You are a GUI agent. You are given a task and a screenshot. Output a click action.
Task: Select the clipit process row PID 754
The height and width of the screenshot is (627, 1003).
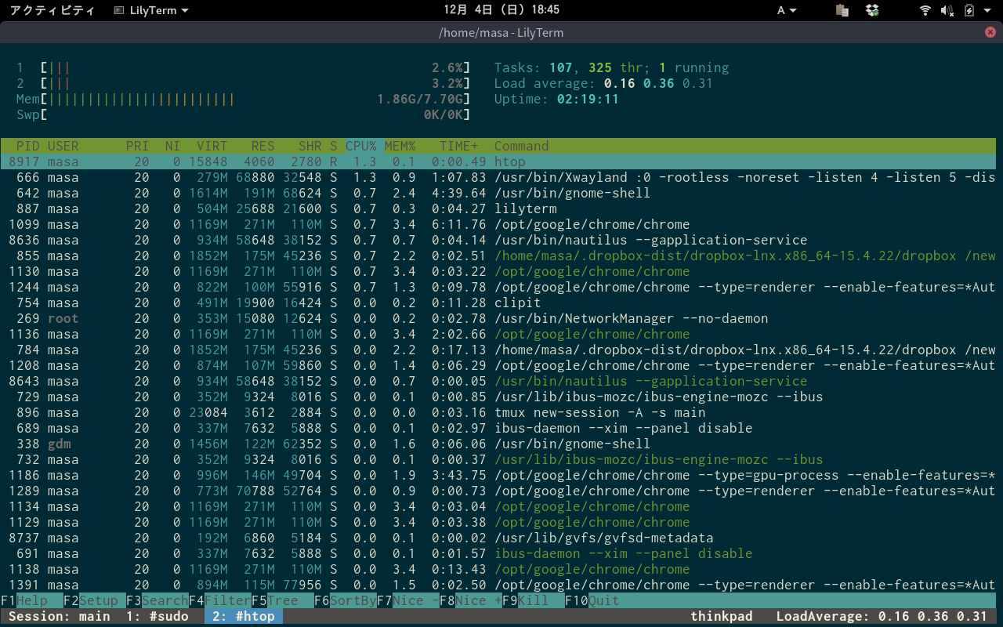point(498,303)
